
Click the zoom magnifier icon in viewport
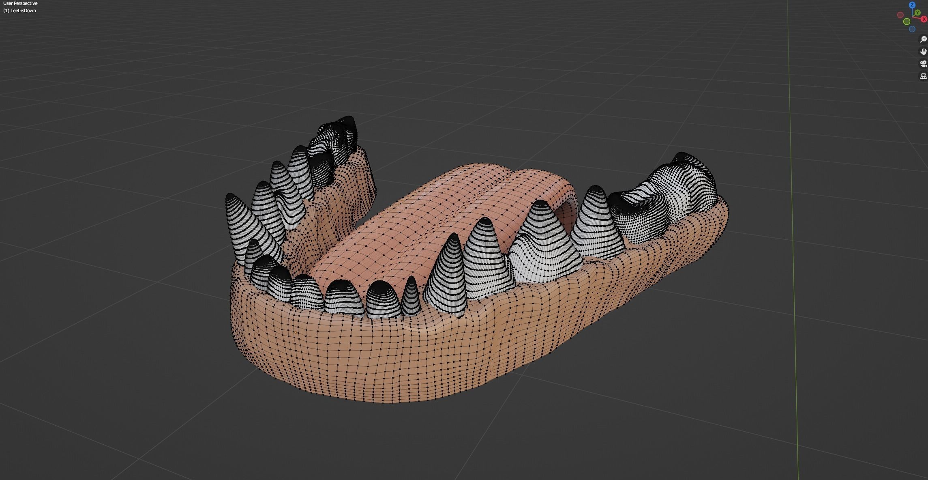(x=923, y=39)
